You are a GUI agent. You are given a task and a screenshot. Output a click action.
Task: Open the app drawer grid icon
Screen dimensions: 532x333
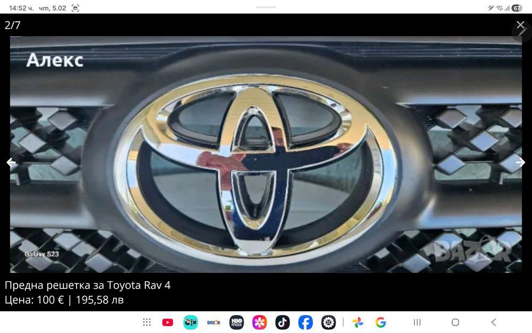147,322
